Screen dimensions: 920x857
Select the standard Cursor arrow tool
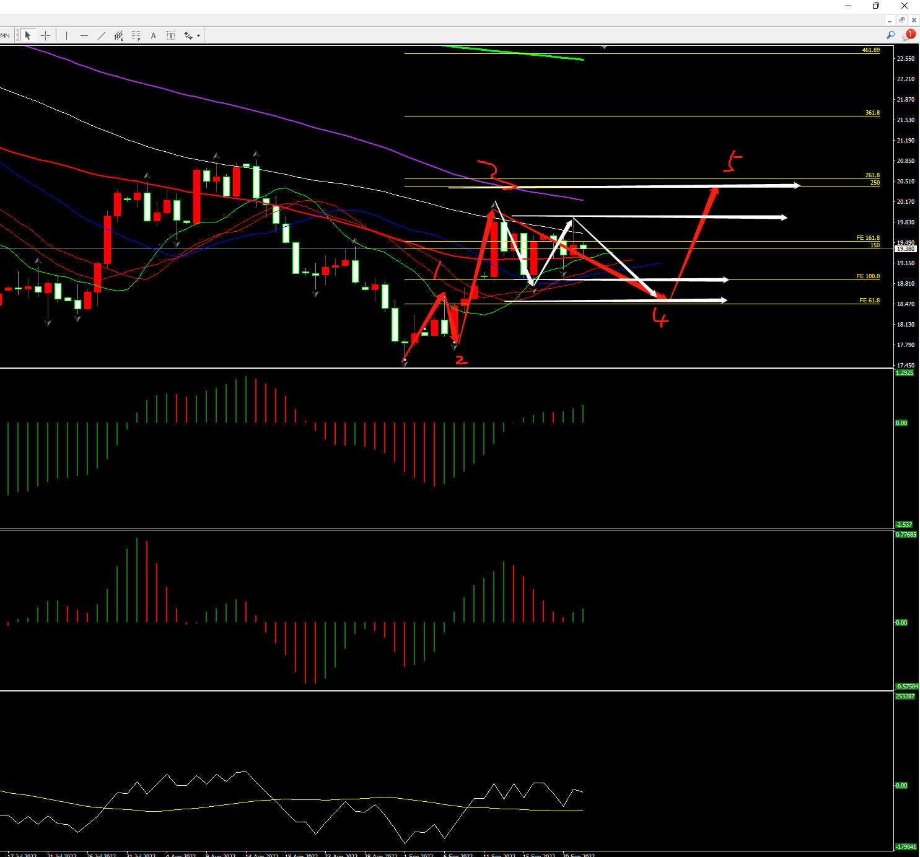pyautogui.click(x=28, y=35)
